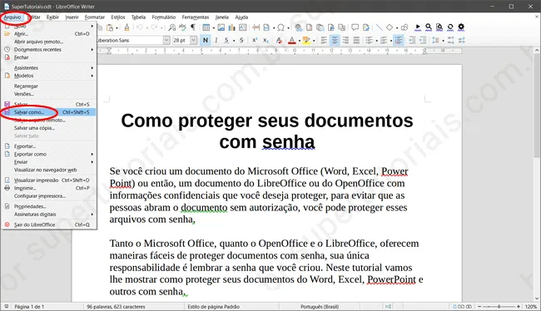Click the Insert Footnote icon
The width and height of the screenshot is (541, 311).
point(309,27)
